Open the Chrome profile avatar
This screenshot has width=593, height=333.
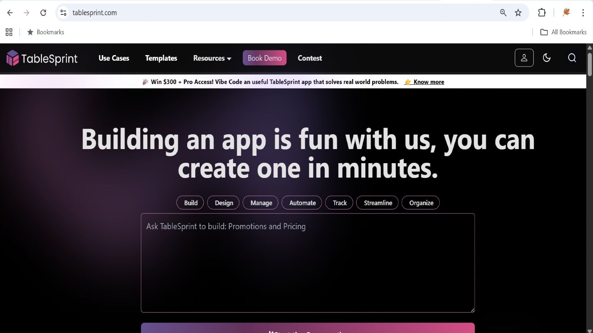point(566,13)
